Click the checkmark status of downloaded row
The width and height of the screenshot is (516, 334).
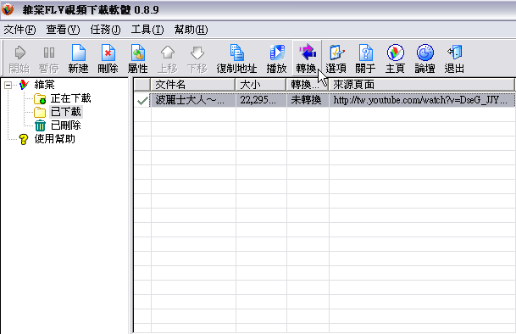tap(142, 100)
